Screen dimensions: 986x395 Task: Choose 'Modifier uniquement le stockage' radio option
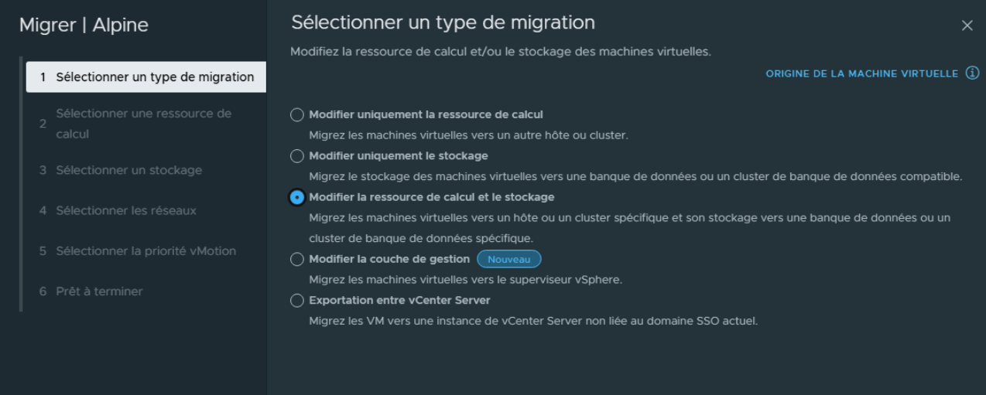[296, 156]
